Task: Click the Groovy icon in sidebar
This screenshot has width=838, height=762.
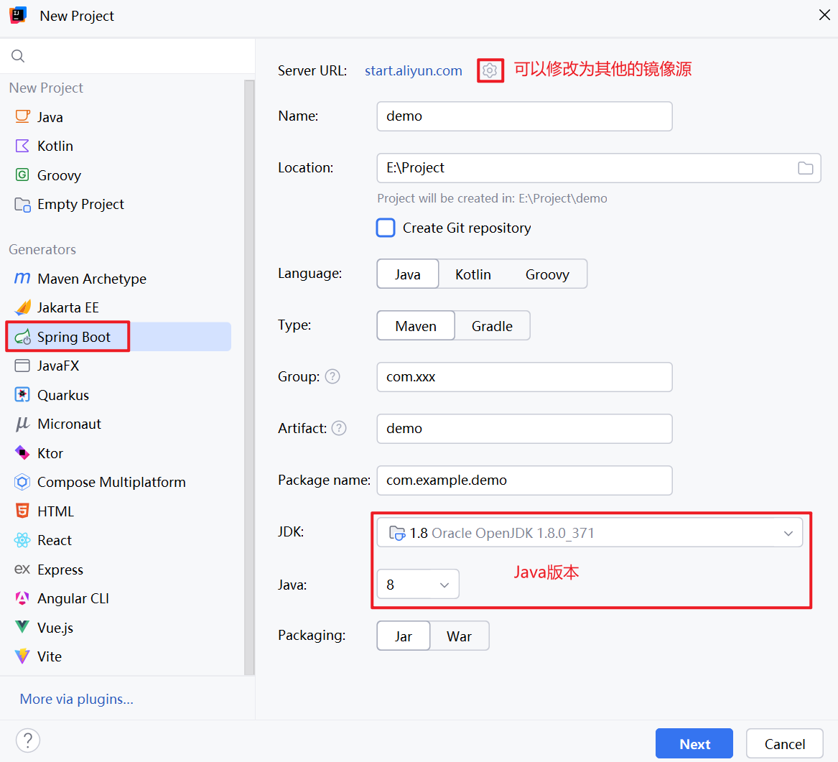Action: 22,175
